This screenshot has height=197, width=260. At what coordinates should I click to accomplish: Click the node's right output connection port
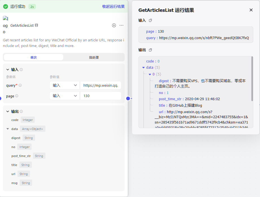coord(128,98)
